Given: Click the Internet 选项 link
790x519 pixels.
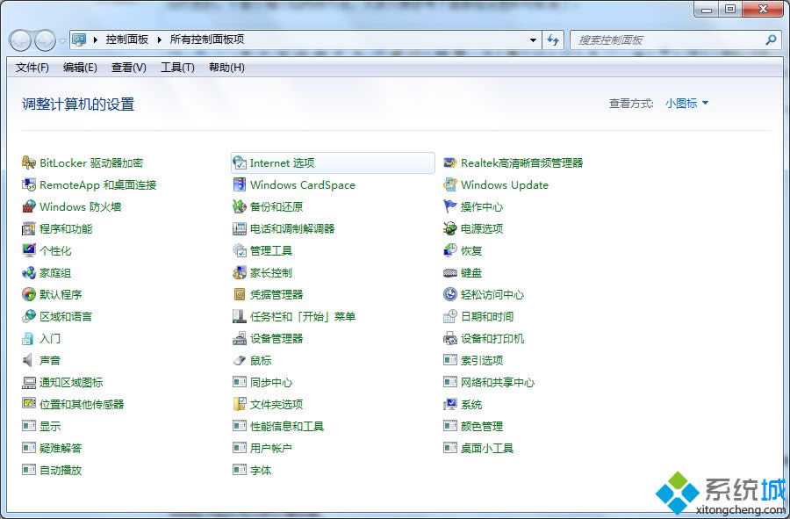Looking at the screenshot, I should pos(282,162).
